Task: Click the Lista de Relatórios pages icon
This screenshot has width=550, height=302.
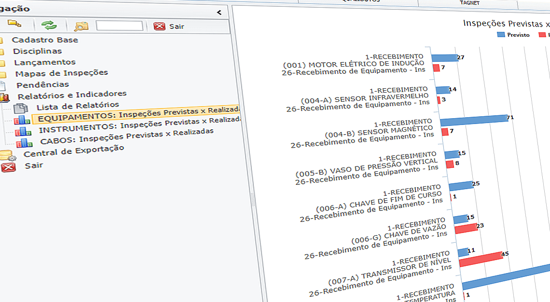Action: (x=21, y=109)
